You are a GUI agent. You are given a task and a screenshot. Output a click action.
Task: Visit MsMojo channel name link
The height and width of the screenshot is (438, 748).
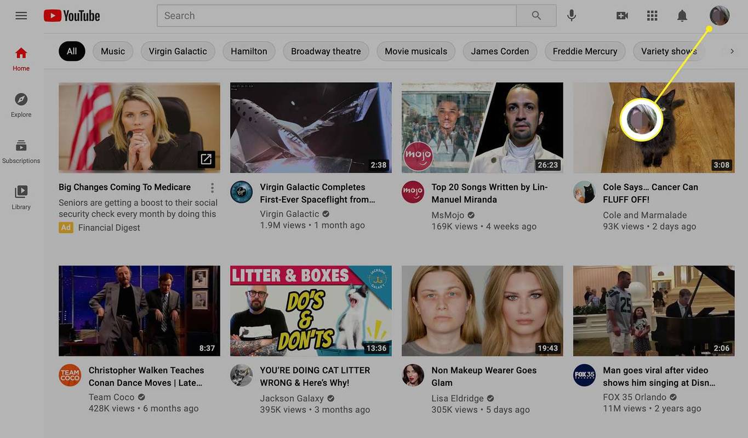(448, 215)
